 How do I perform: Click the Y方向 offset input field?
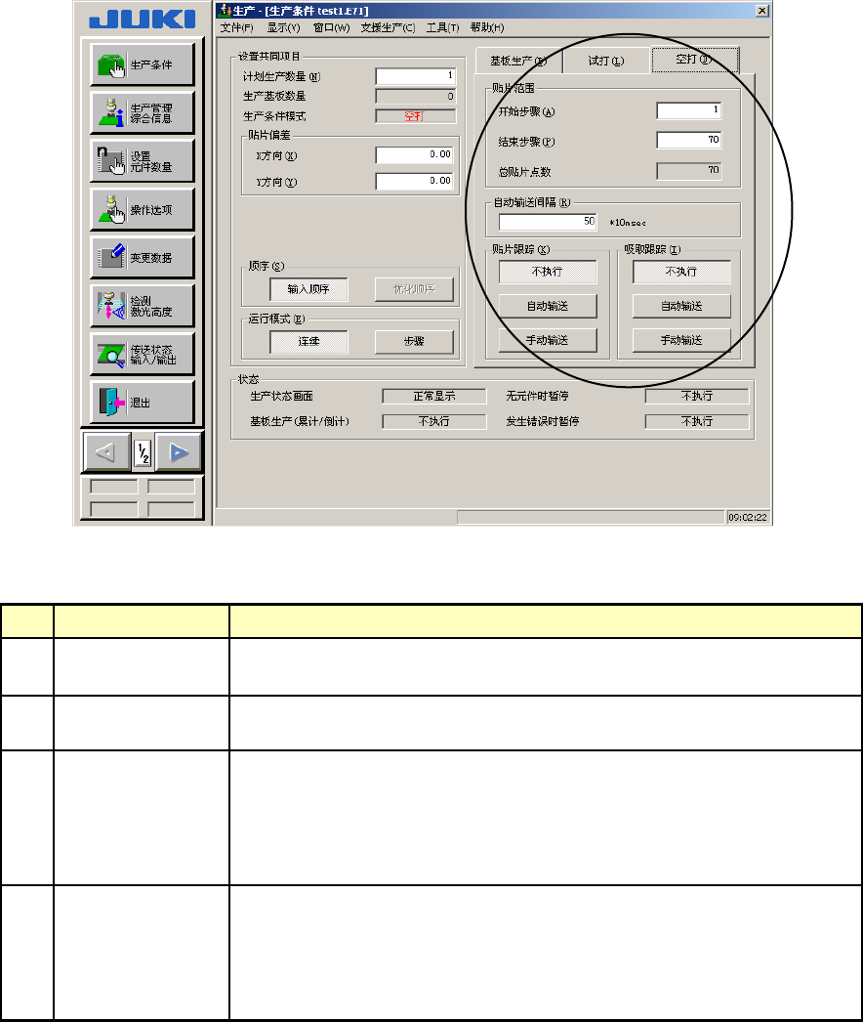(x=416, y=181)
